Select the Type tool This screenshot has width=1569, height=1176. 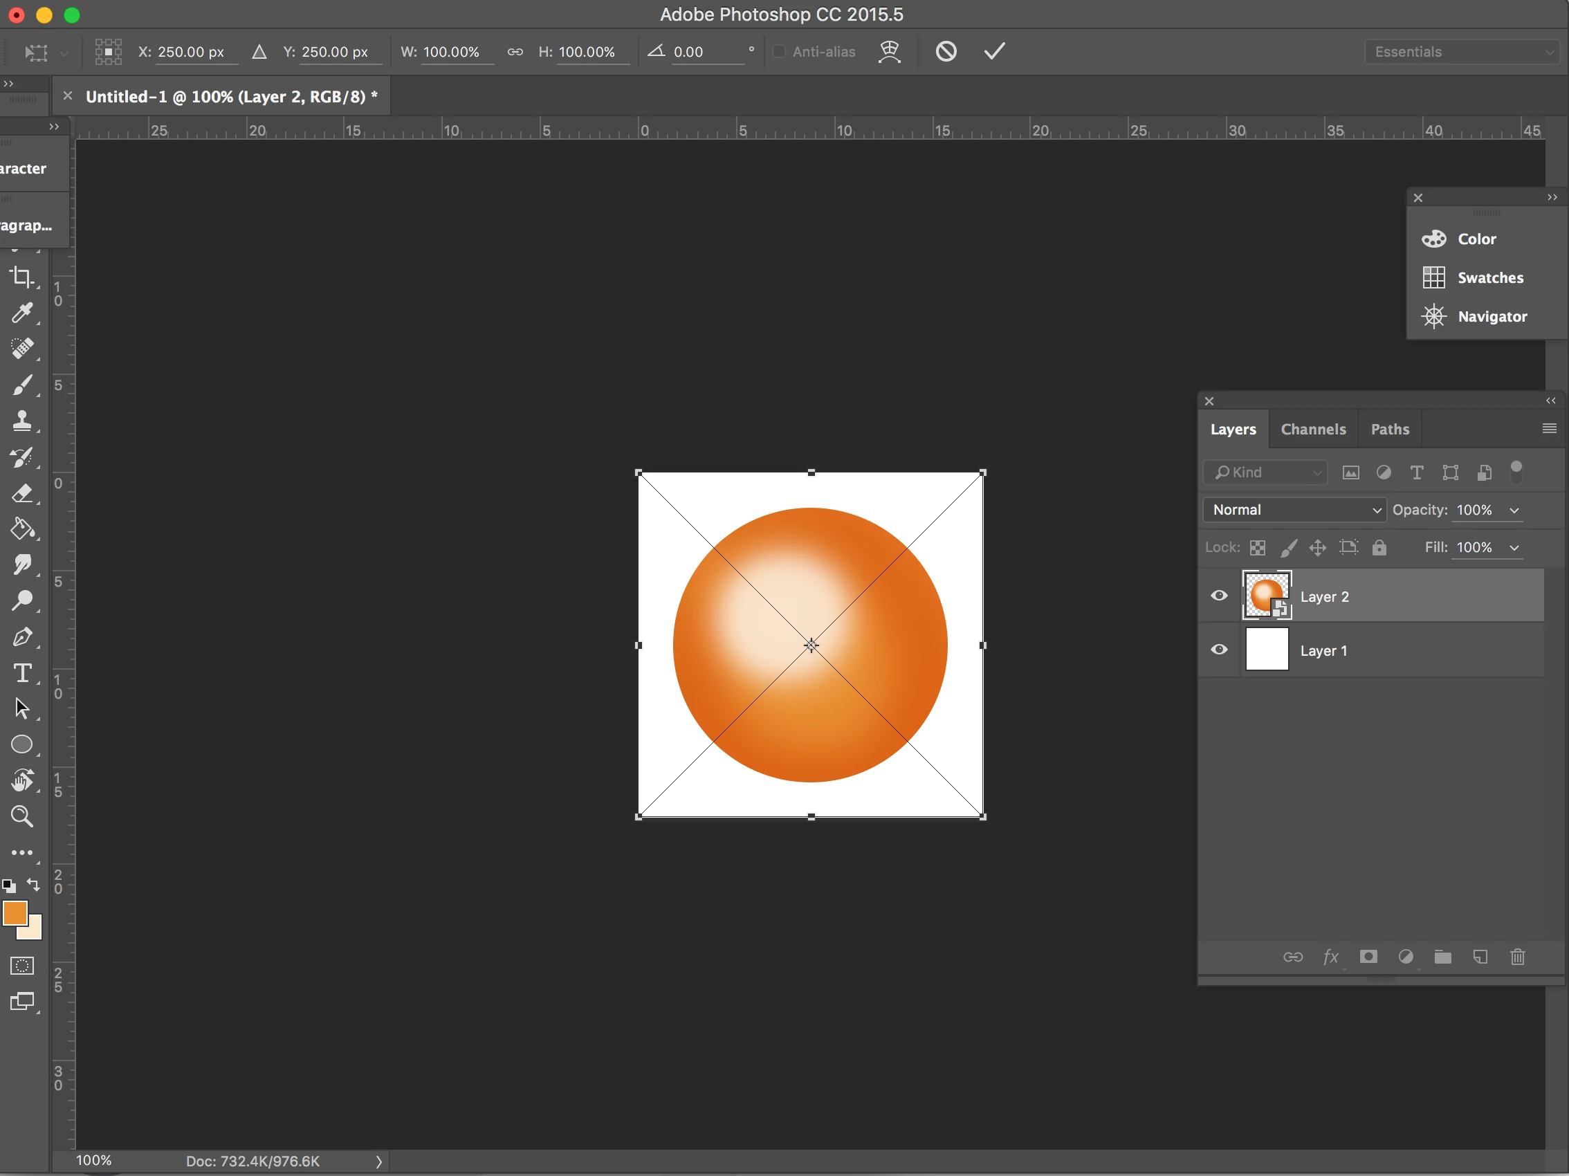click(x=22, y=672)
